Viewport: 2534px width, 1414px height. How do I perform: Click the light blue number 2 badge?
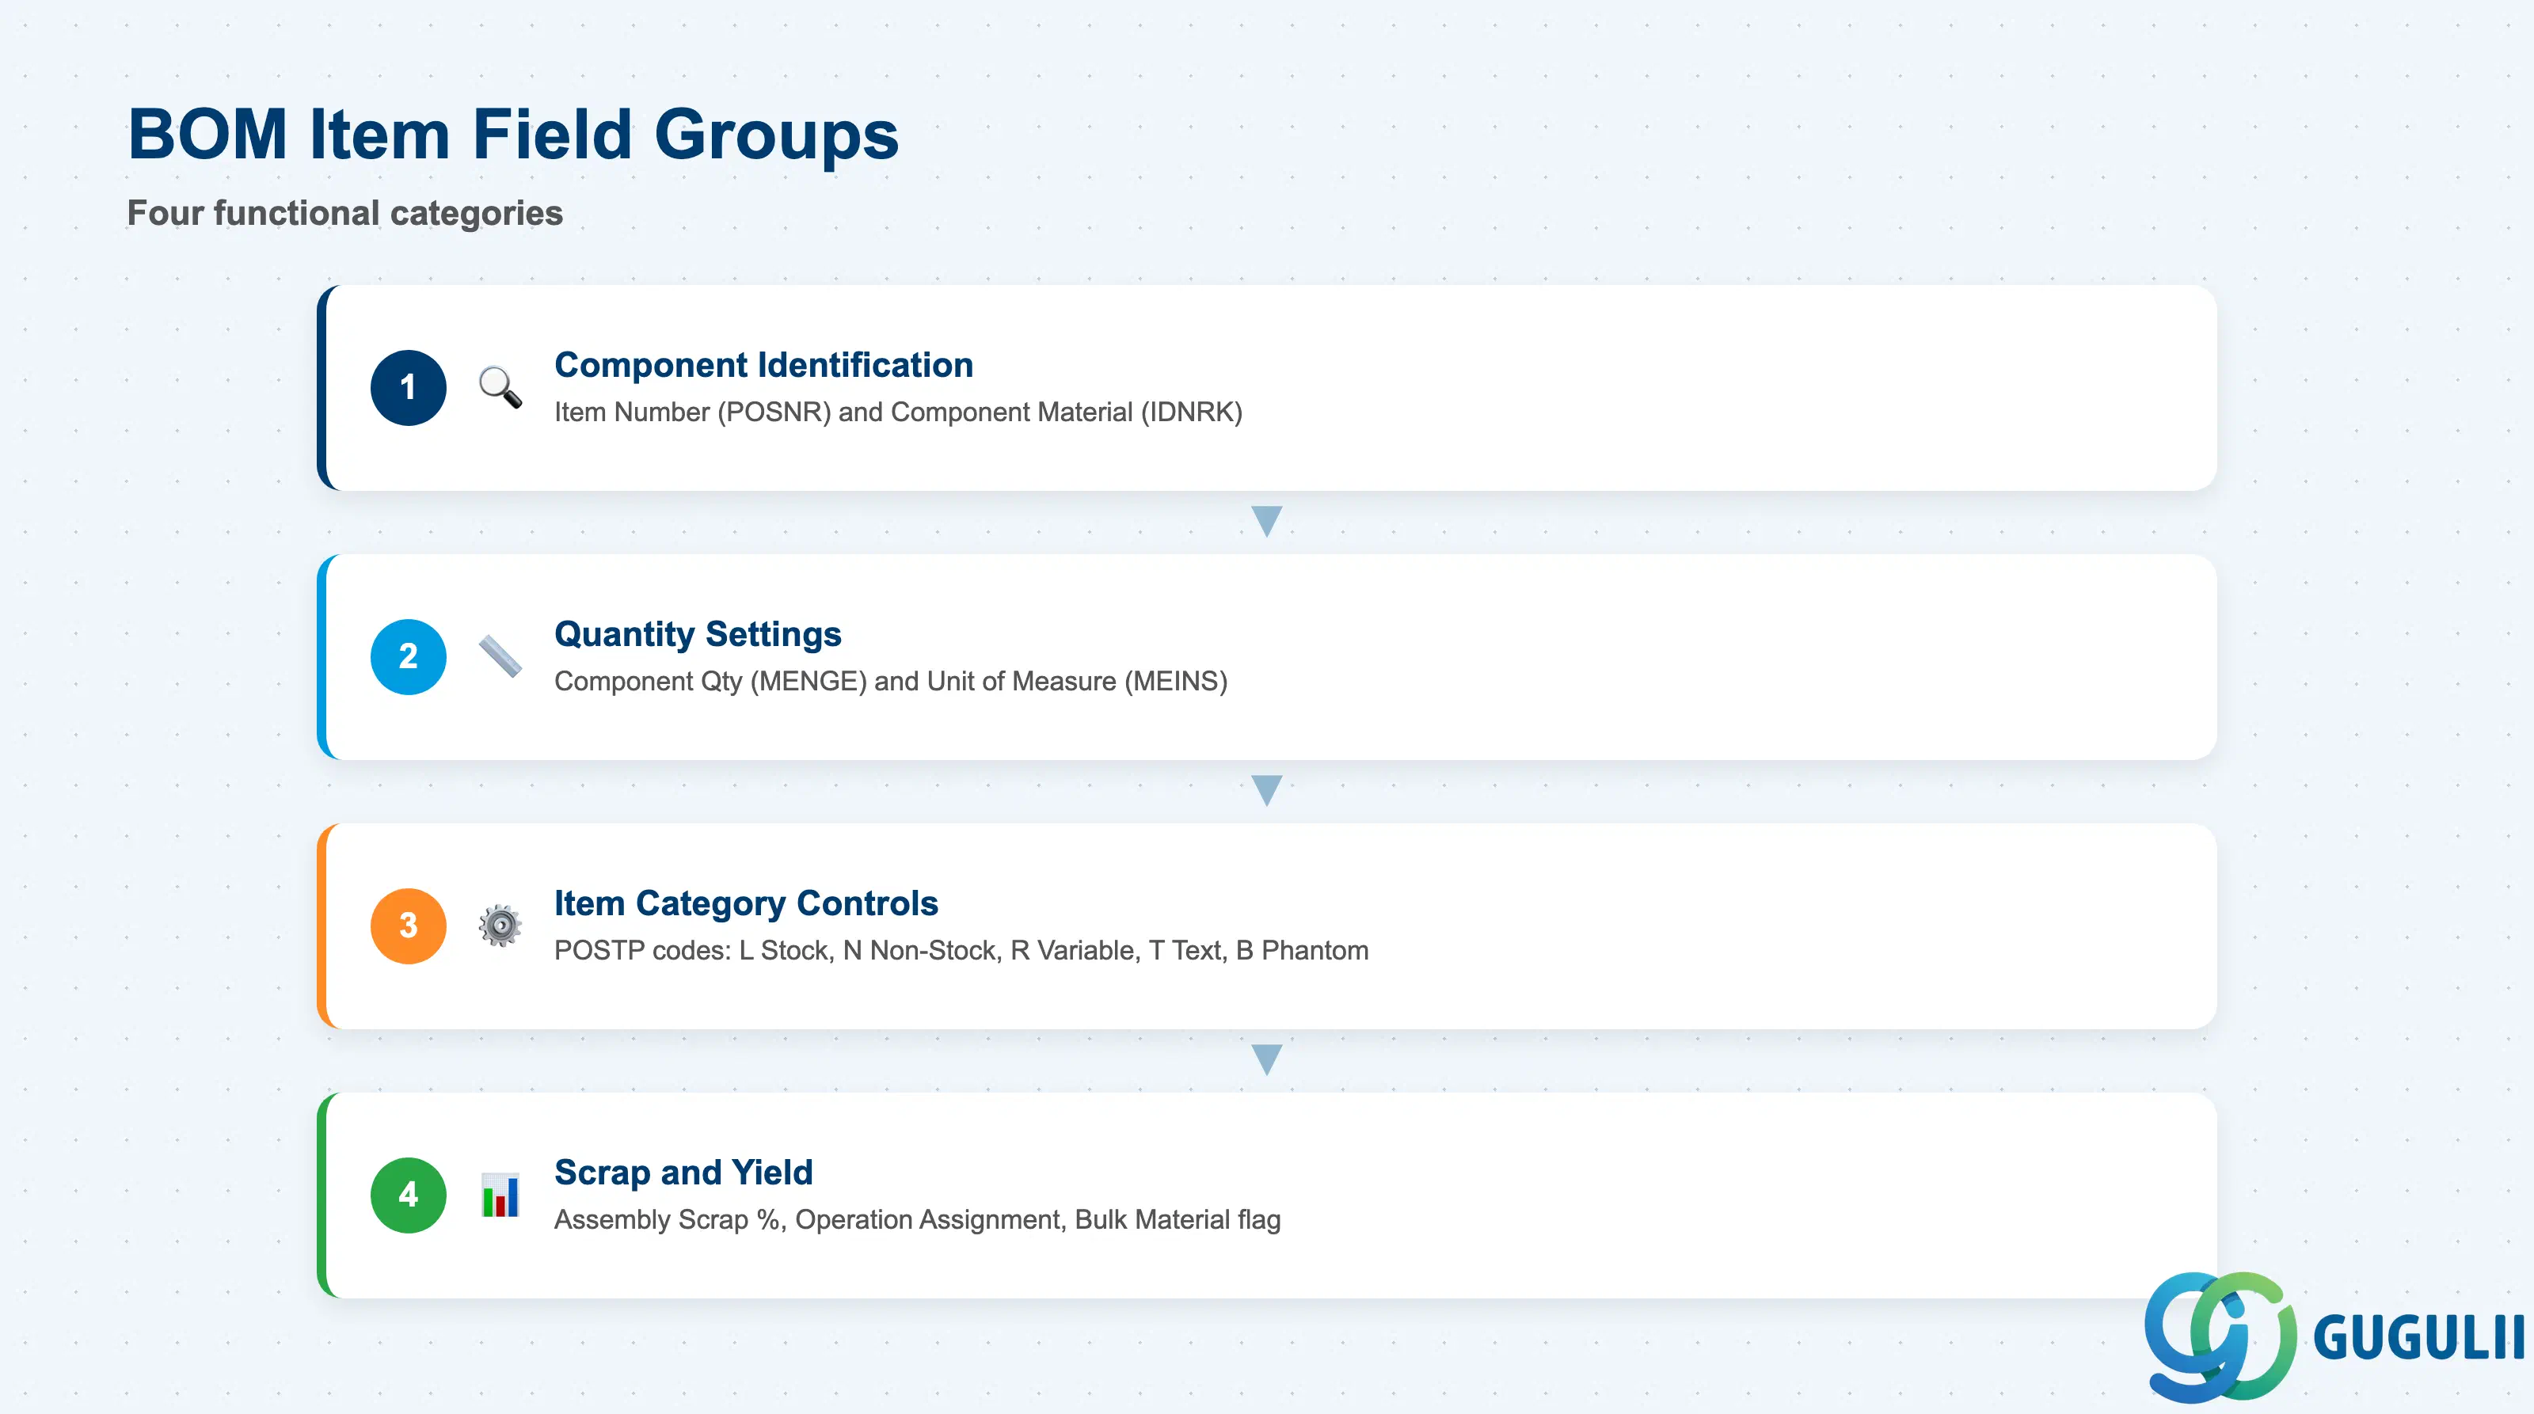pyautogui.click(x=409, y=657)
